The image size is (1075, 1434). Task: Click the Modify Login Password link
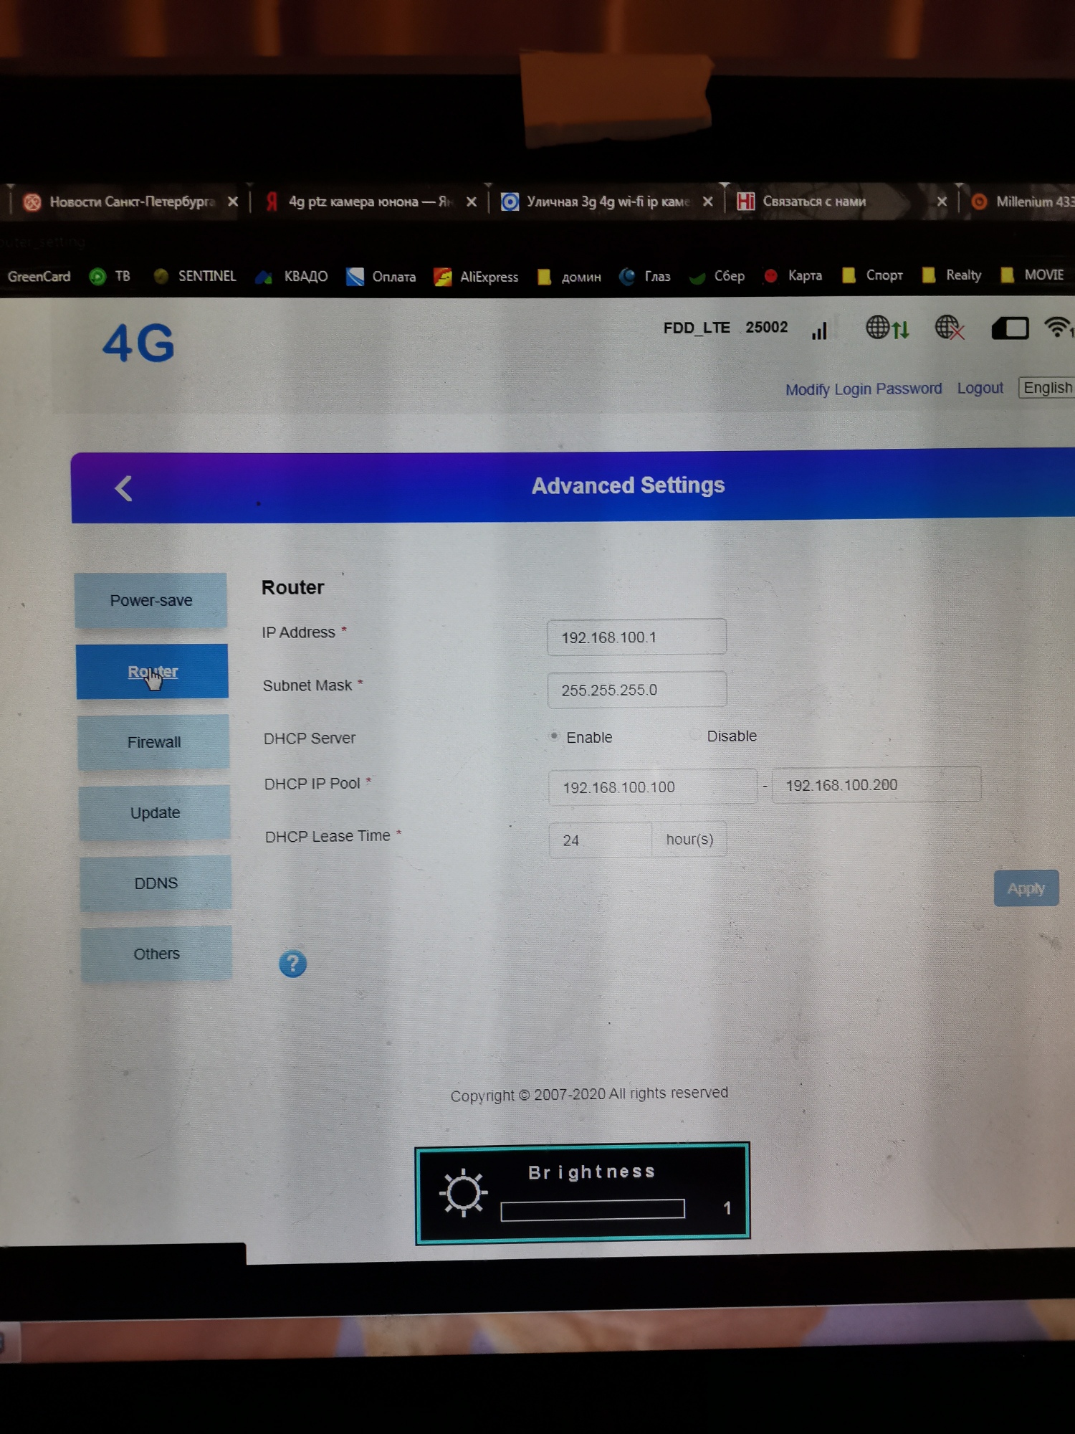point(863,389)
